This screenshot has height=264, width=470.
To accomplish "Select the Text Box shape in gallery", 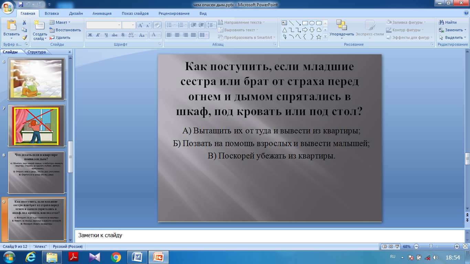I will tap(285, 23).
